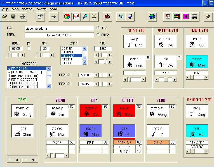Click the ה button at bottom left
The image size is (214, 167).
17,160
